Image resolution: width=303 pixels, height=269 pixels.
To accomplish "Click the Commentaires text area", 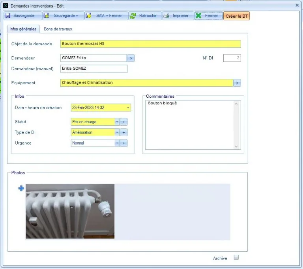I will tap(189, 125).
